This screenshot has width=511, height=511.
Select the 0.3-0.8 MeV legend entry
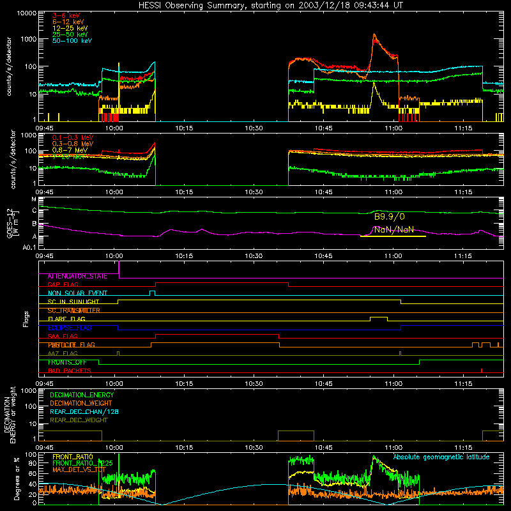tap(73, 144)
